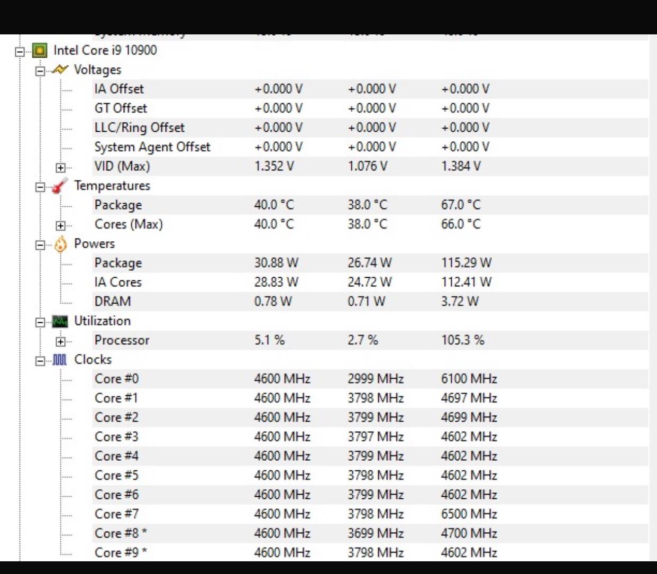The image size is (657, 574).
Task: Collapse the Powers section
Action: coord(40,245)
